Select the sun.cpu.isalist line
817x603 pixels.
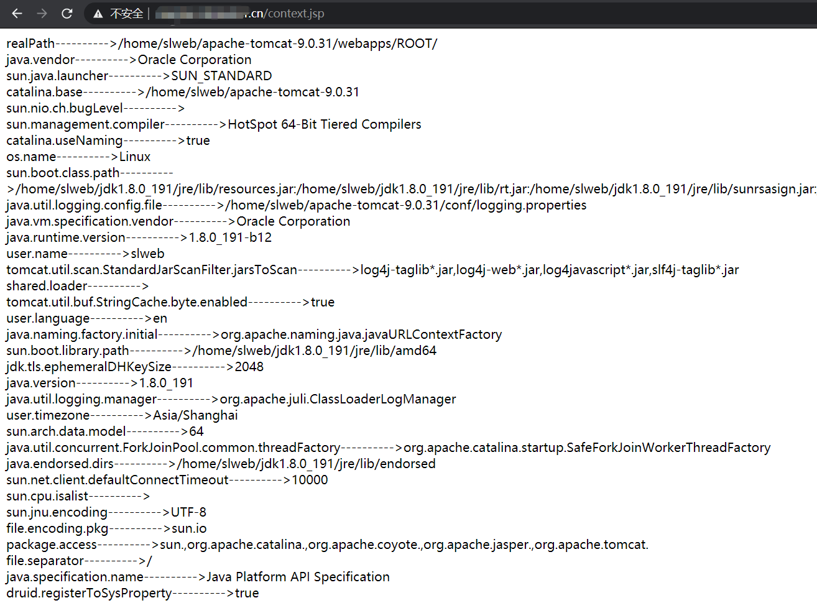point(78,496)
